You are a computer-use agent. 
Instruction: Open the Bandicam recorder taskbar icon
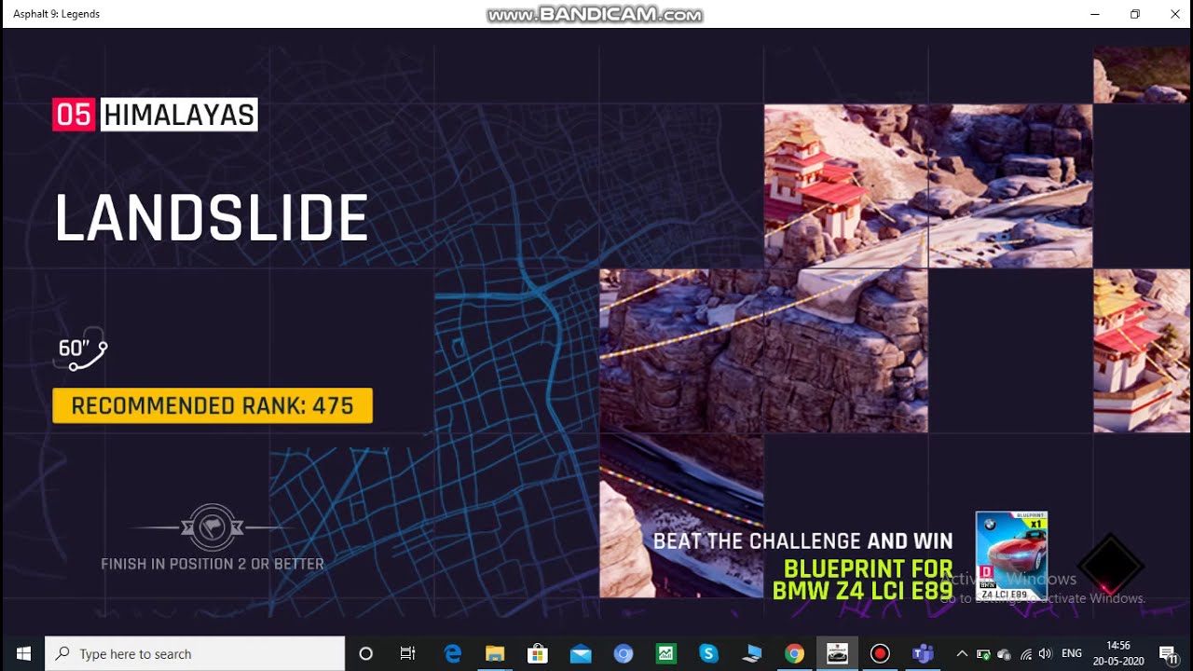(x=880, y=653)
